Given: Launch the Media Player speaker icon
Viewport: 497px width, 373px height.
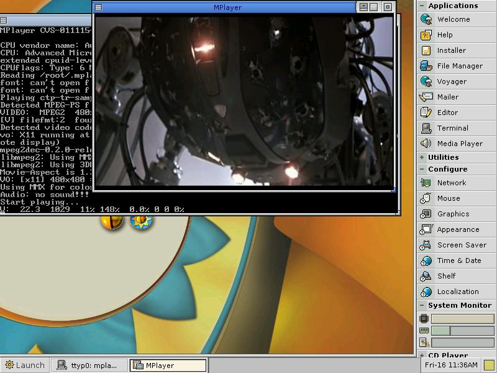Looking at the screenshot, I should [x=426, y=144].
